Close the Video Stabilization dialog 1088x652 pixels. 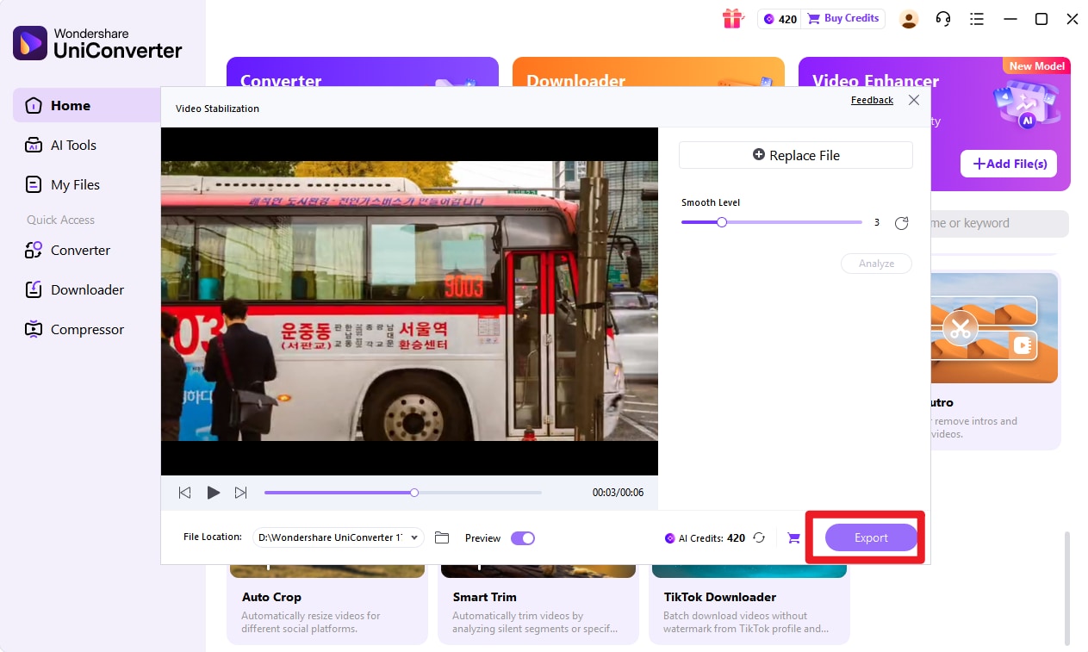pos(914,101)
